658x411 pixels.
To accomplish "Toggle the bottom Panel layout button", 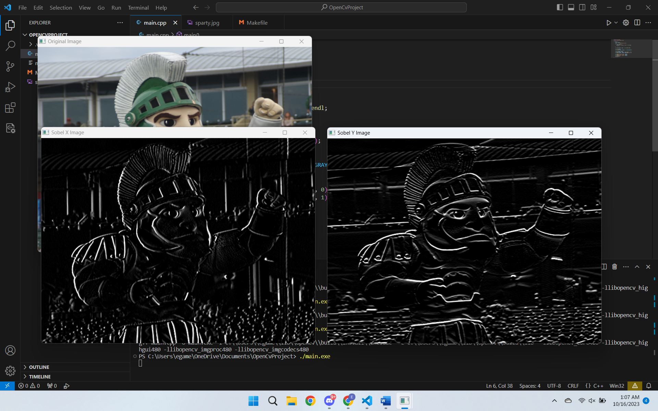I will coord(571,7).
